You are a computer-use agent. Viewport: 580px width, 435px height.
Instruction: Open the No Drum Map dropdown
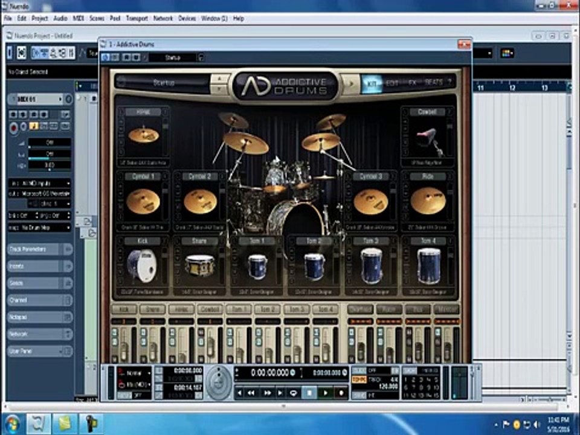point(40,228)
